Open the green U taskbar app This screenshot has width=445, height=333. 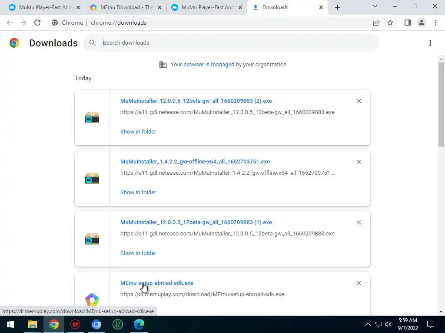tap(117, 324)
